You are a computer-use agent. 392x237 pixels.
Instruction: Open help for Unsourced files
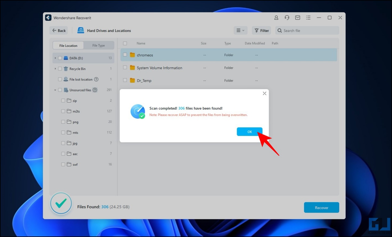click(95, 90)
